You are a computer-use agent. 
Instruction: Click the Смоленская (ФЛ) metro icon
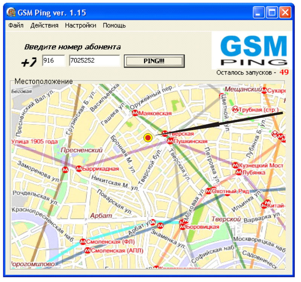[x=83, y=242]
